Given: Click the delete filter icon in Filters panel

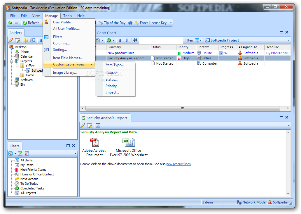Looking at the screenshot, I should click(27, 153).
